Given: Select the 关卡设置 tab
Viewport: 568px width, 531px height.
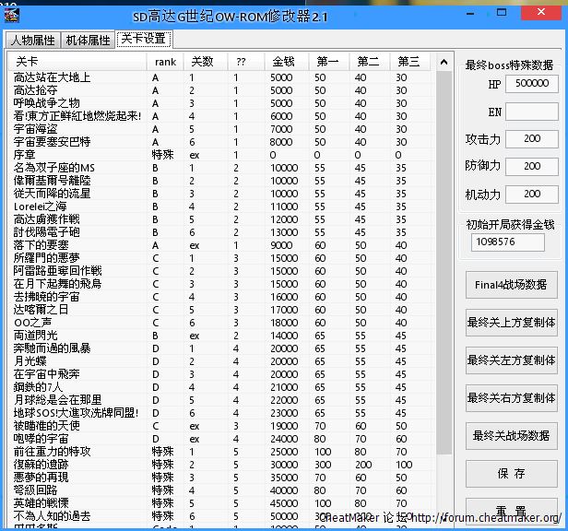Looking at the screenshot, I should 143,39.
